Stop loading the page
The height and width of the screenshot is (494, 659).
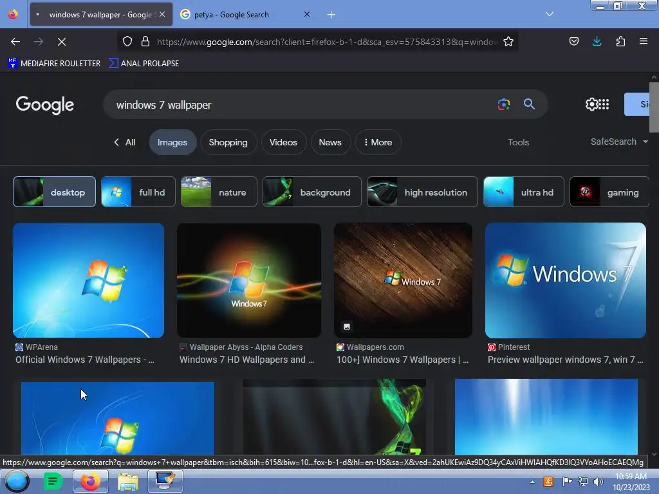coord(61,42)
